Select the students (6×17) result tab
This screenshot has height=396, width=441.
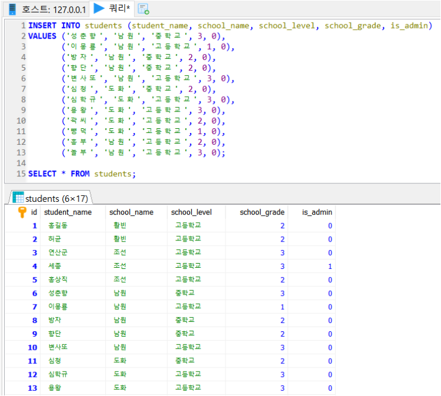pyautogui.click(x=51, y=198)
